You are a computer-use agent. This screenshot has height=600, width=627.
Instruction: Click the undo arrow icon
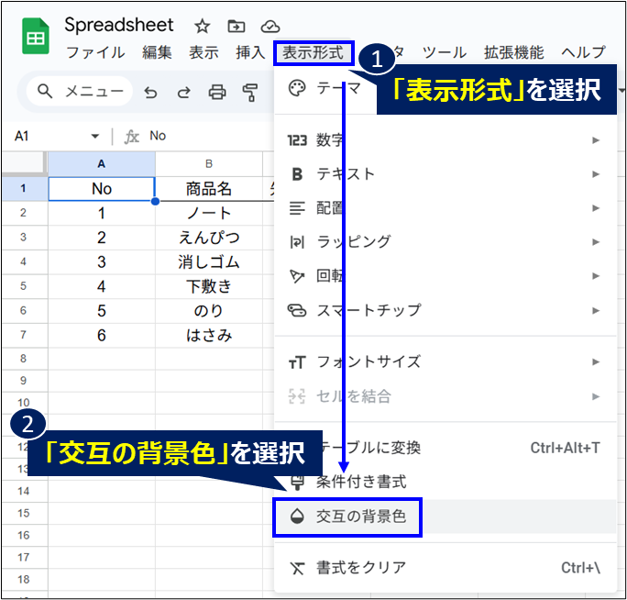click(x=150, y=93)
